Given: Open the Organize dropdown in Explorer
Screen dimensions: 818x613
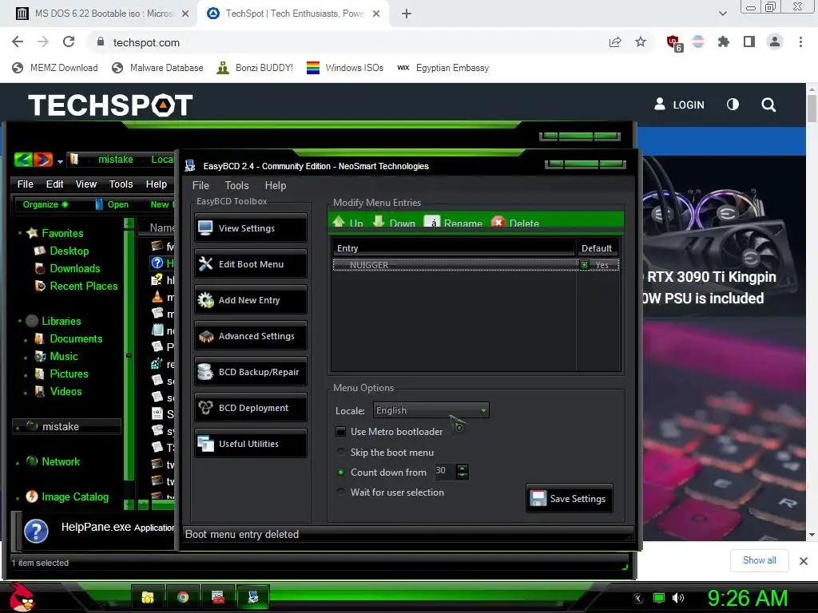Looking at the screenshot, I should coord(46,204).
